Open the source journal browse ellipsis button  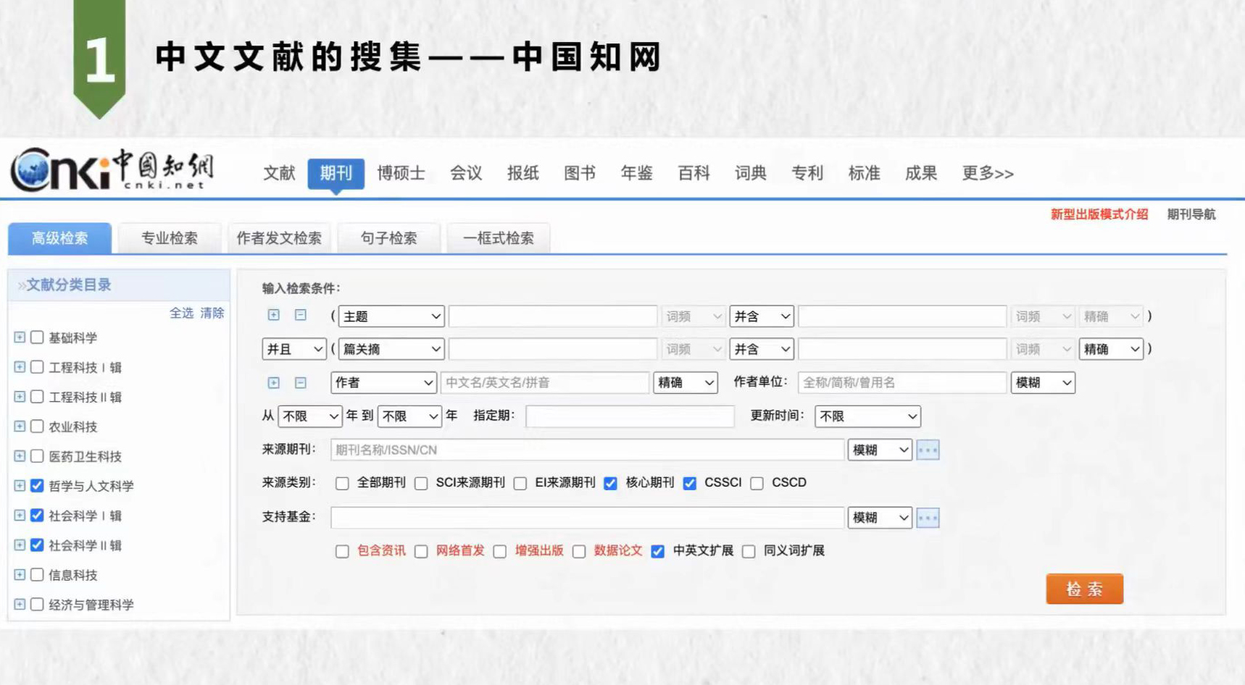pyautogui.click(x=928, y=450)
